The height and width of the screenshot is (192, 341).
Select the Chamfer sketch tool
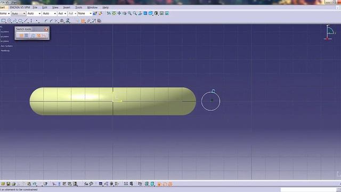pyautogui.click(x=51, y=21)
